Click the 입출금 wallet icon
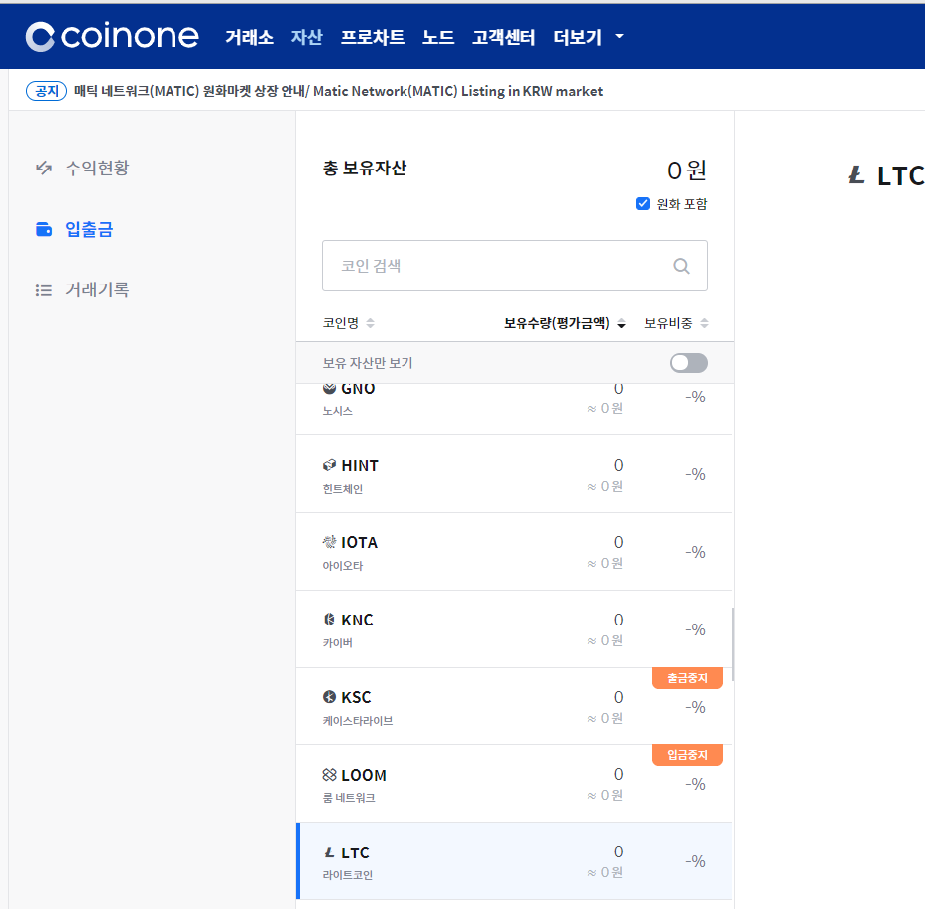 point(44,229)
